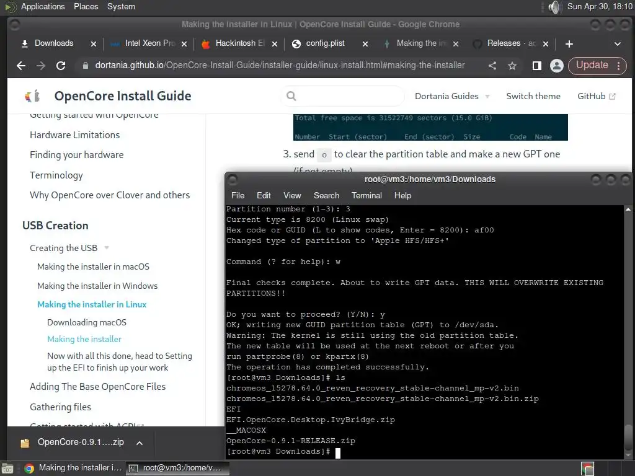
Task: Share this page via the share icon
Action: tap(492, 66)
